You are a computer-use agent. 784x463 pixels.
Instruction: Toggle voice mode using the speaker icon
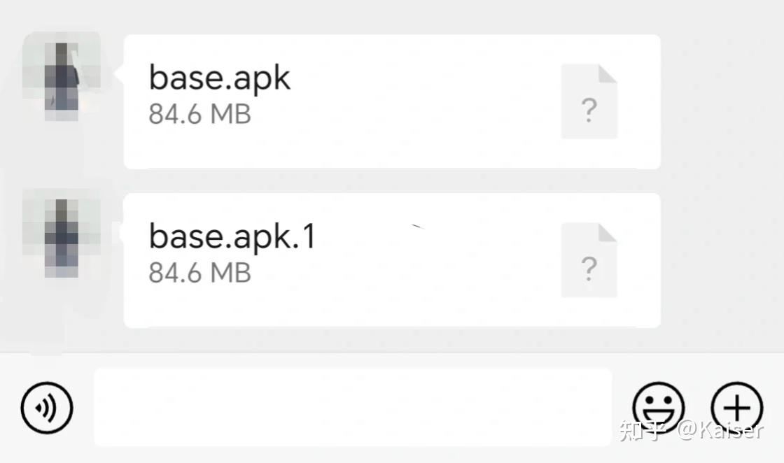pos(46,408)
